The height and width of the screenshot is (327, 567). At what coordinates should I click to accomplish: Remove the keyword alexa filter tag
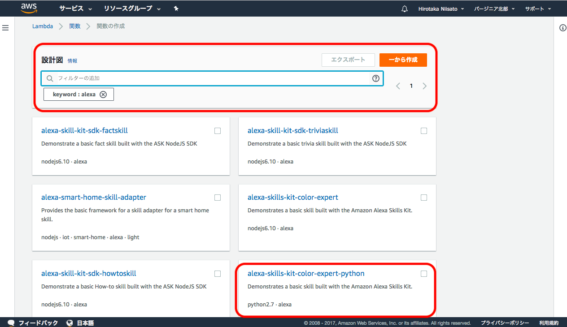pos(103,95)
